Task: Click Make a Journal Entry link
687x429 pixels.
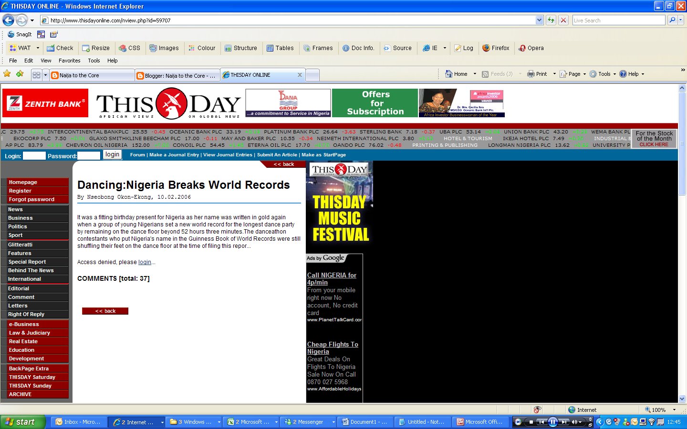Action: coord(174,155)
